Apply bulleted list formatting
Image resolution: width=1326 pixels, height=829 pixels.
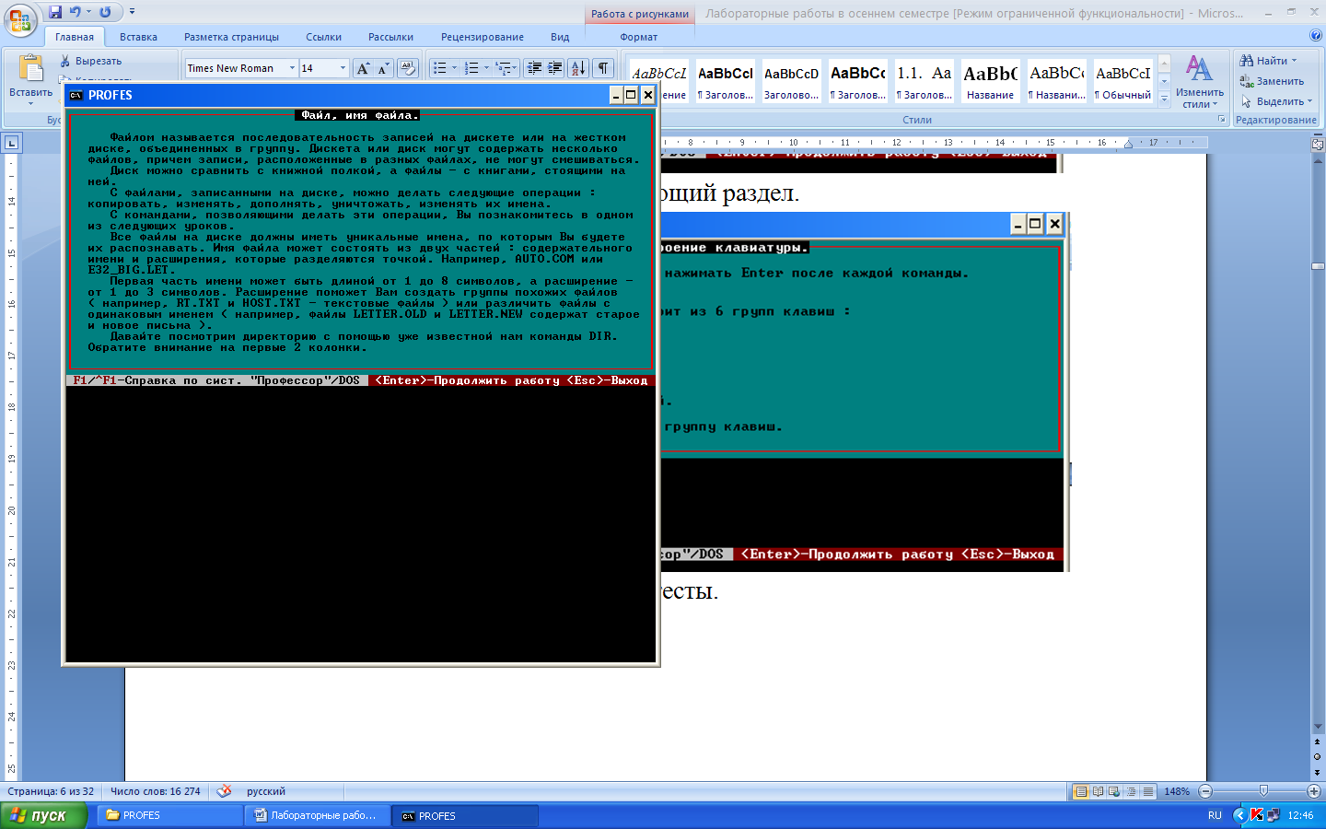point(440,68)
